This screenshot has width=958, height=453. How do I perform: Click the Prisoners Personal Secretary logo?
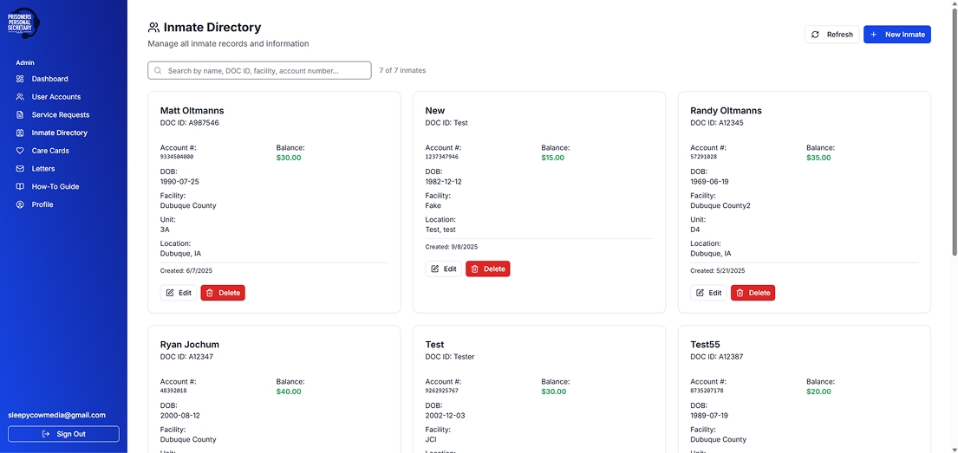23,23
